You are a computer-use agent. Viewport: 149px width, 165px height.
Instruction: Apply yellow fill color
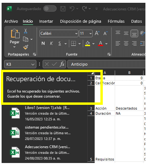[88, 43]
